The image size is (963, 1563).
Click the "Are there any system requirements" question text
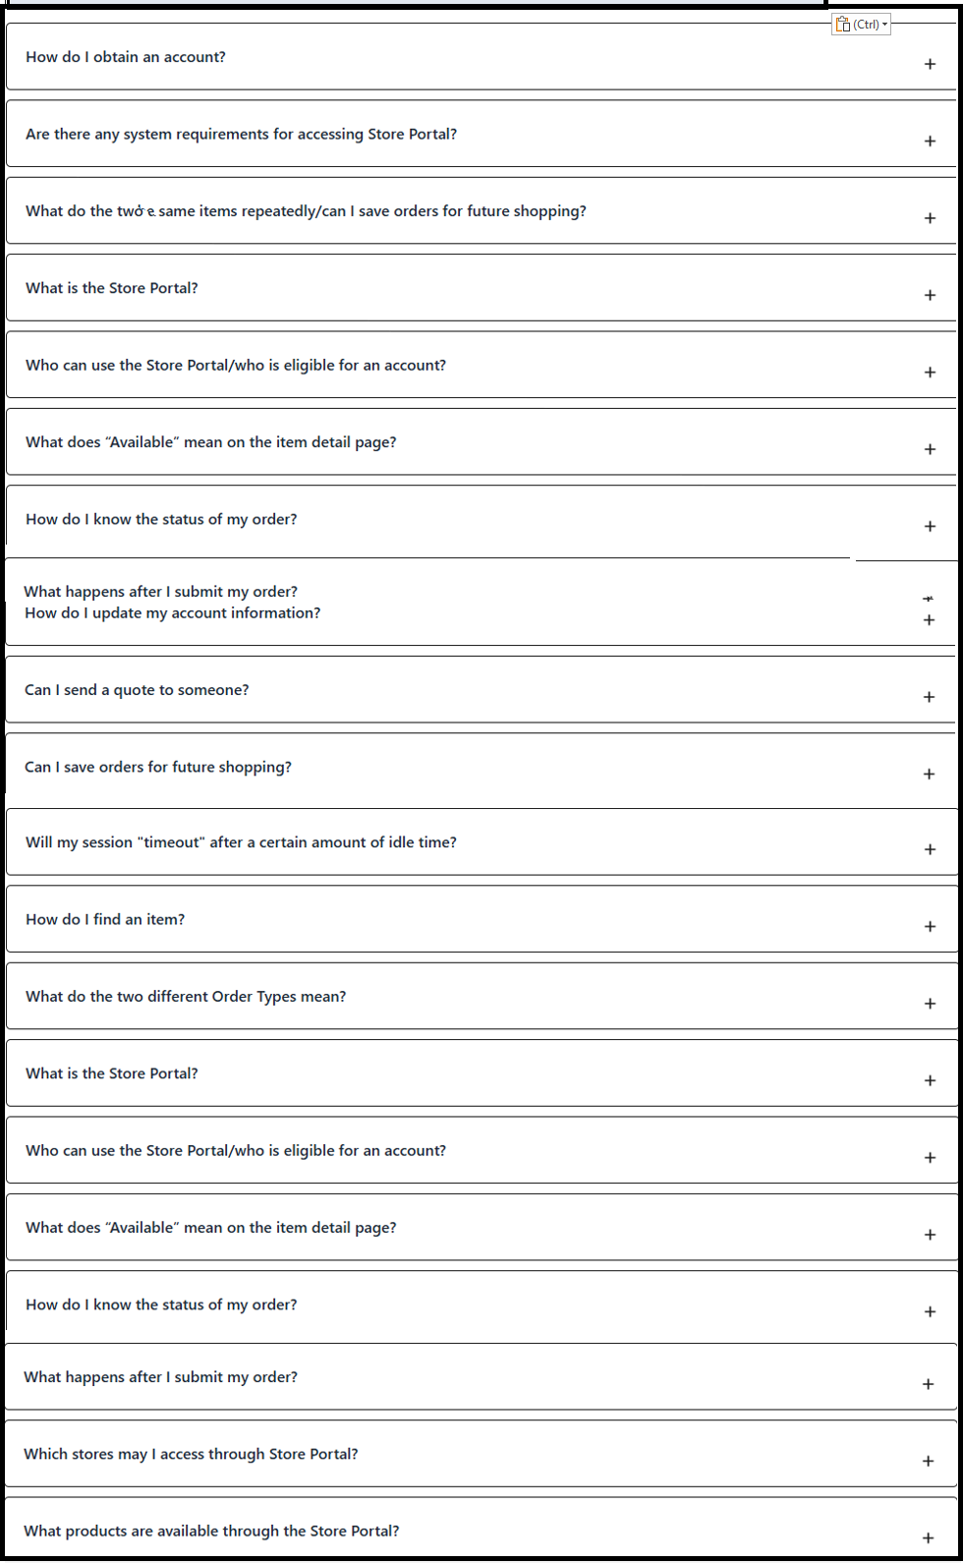click(x=241, y=134)
